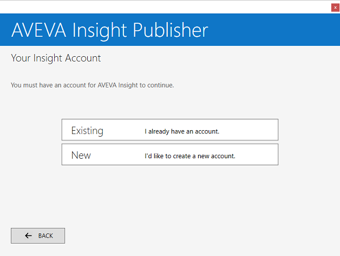Image resolution: width=340 pixels, height=256 pixels.
Task: Select 'I'd like to create a new account.'
Action: click(x=189, y=156)
